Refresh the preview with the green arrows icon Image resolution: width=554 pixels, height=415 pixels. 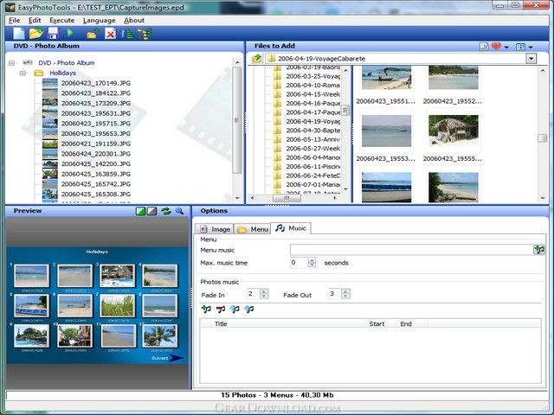click(x=166, y=211)
